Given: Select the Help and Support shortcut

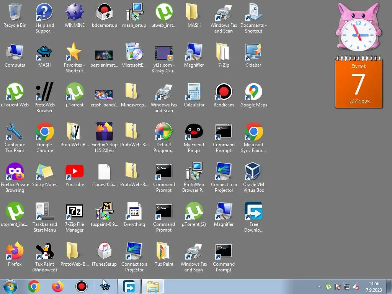Looking at the screenshot, I should 44,12.
